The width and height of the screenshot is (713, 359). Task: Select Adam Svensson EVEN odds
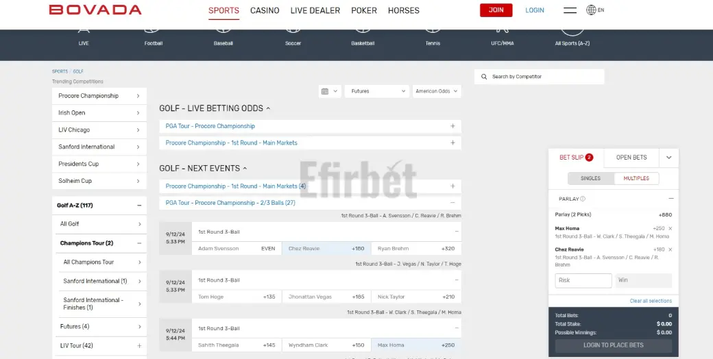(237, 249)
